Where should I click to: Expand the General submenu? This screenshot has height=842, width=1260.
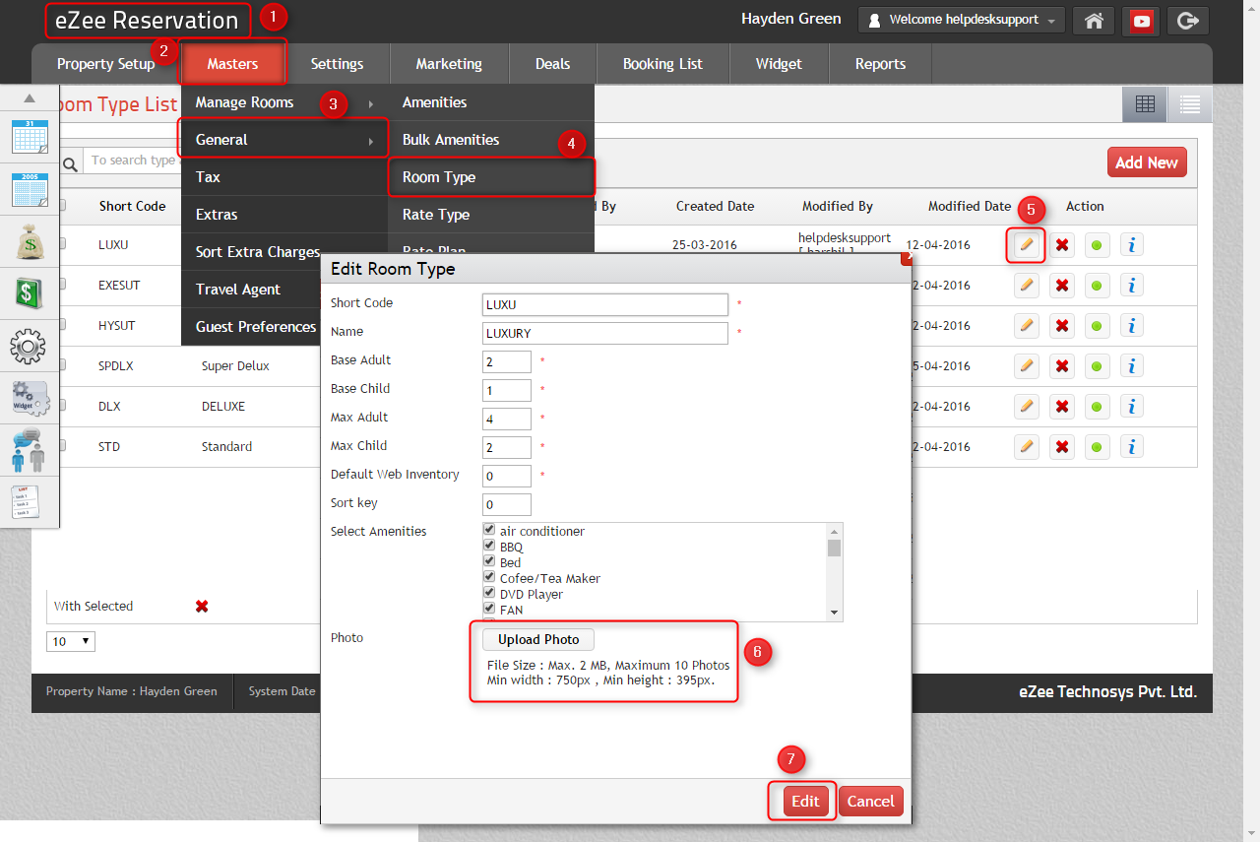pyautogui.click(x=284, y=140)
